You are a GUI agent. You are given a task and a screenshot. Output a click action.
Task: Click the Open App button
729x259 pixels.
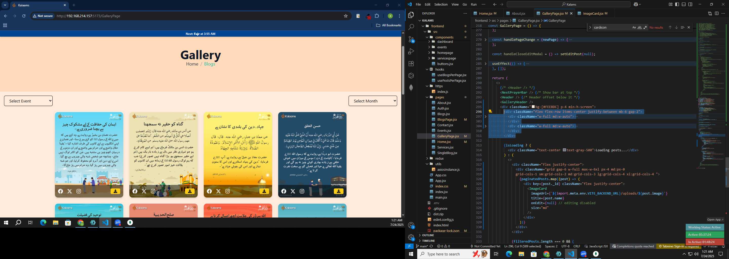click(x=715, y=220)
